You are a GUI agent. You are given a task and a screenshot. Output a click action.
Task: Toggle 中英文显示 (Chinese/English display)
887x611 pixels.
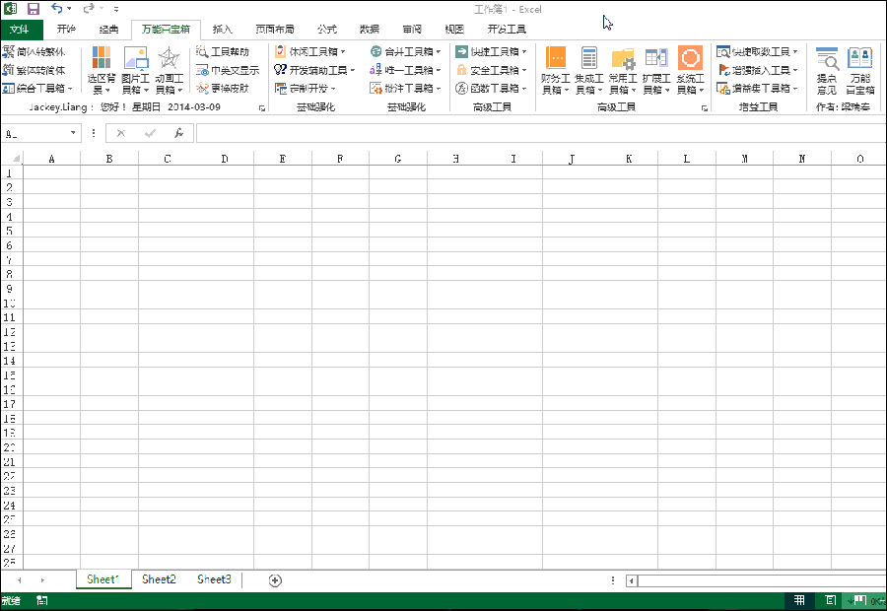pyautogui.click(x=229, y=70)
